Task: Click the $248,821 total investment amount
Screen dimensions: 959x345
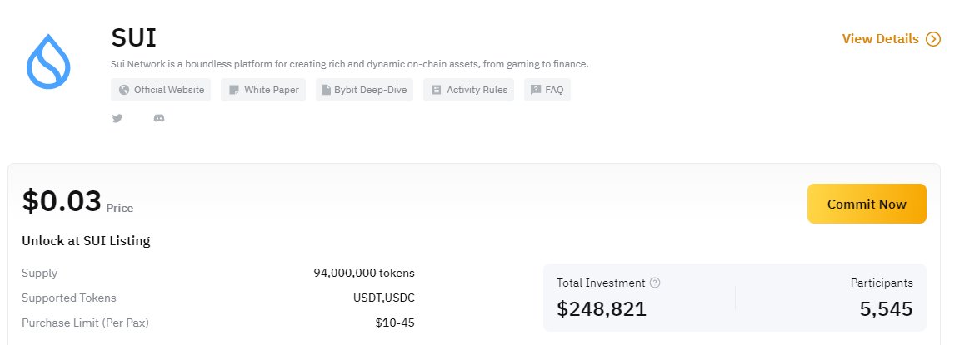Action: pos(602,309)
